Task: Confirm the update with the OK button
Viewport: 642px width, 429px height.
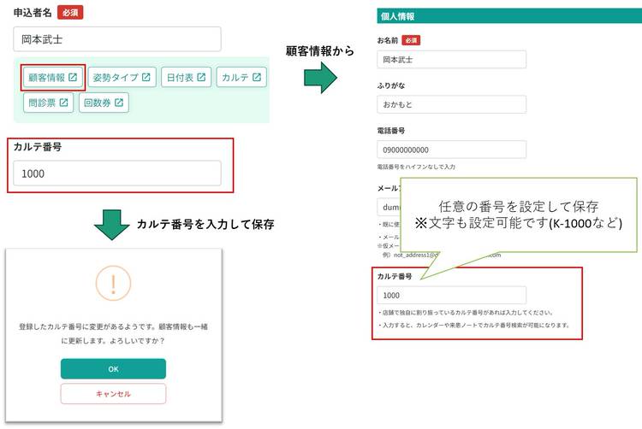Action: [x=113, y=368]
